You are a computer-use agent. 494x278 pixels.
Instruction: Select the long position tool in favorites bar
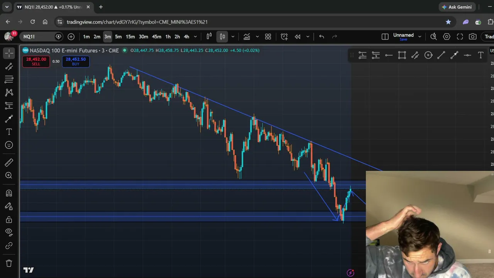362,56
